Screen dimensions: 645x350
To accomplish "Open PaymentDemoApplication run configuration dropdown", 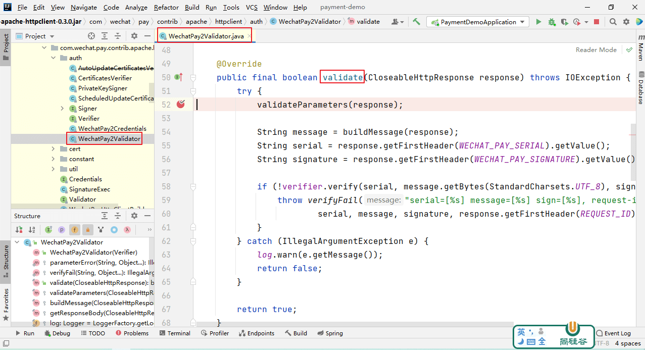I will 478,22.
